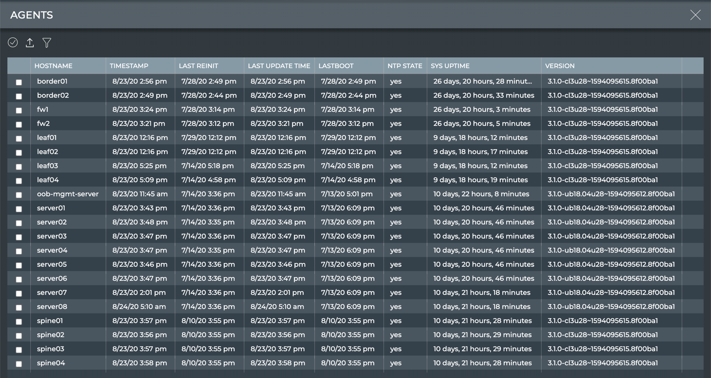Click the select all checkmark icon
Viewport: 711px width, 378px height.
coord(13,43)
